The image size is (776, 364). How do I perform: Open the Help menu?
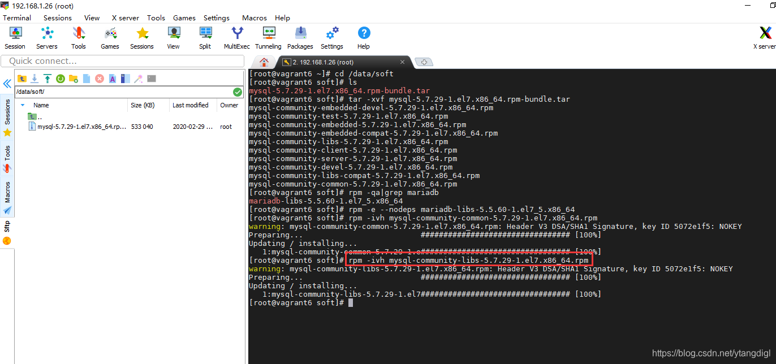282,18
